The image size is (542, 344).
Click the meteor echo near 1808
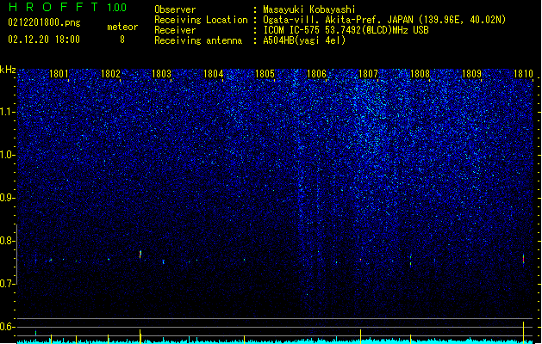tap(411, 261)
